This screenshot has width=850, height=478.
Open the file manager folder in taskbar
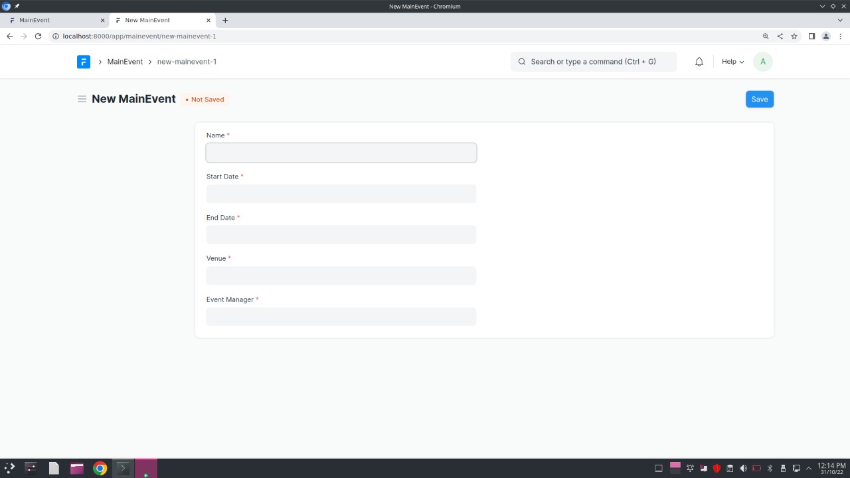(77, 469)
